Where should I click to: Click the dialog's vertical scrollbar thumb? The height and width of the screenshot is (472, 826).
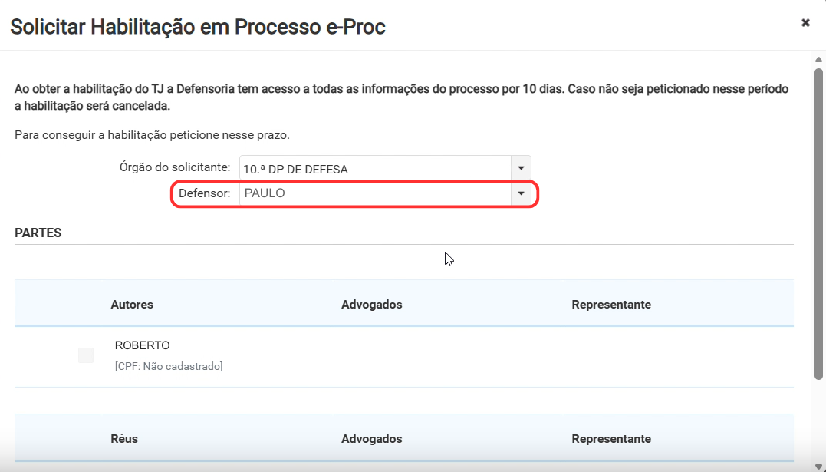point(818,224)
